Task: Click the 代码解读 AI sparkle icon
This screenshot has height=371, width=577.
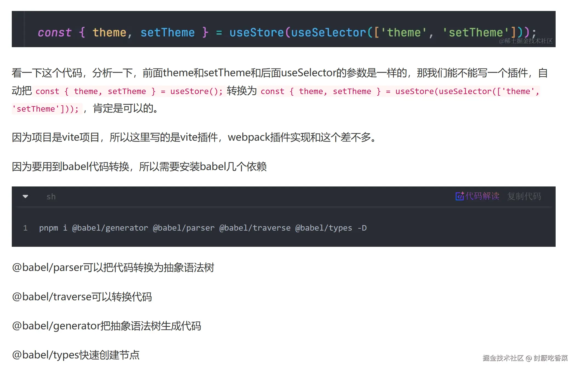Action: point(459,196)
